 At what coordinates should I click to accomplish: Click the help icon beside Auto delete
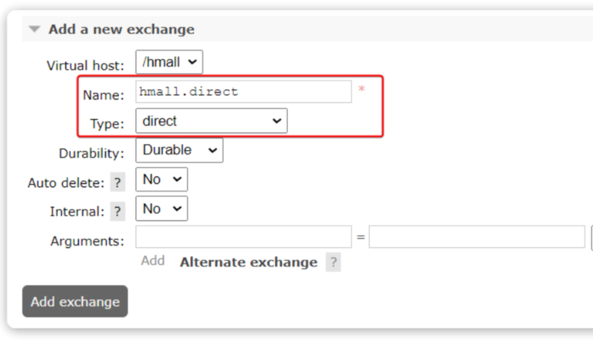(x=118, y=182)
